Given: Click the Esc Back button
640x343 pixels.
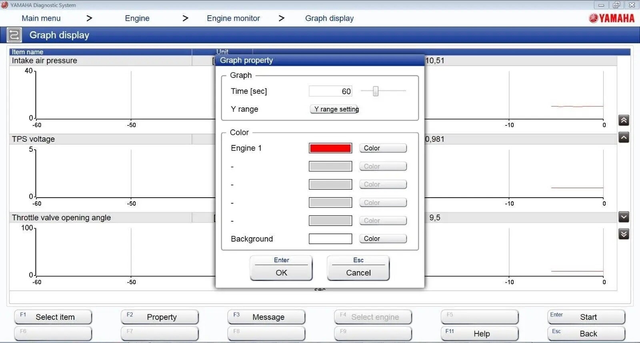Looking at the screenshot, I should click(586, 333).
